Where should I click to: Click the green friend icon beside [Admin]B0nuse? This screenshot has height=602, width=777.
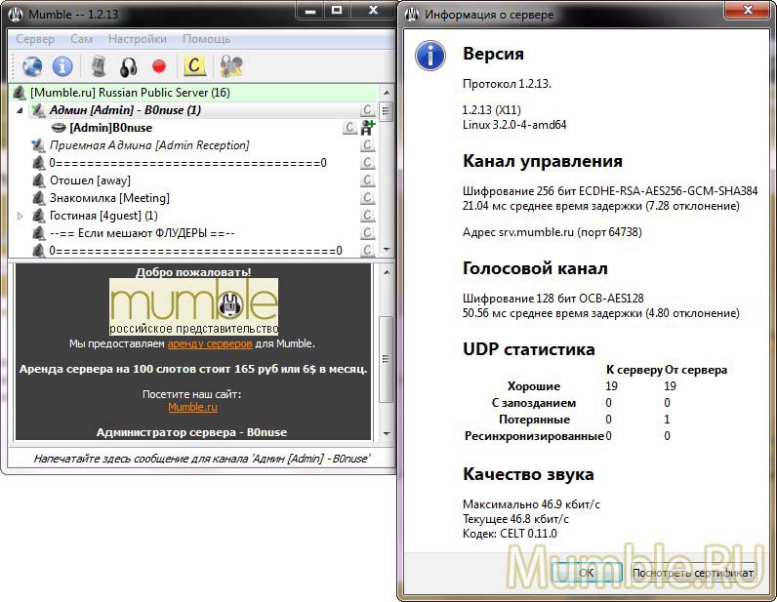coord(368,128)
